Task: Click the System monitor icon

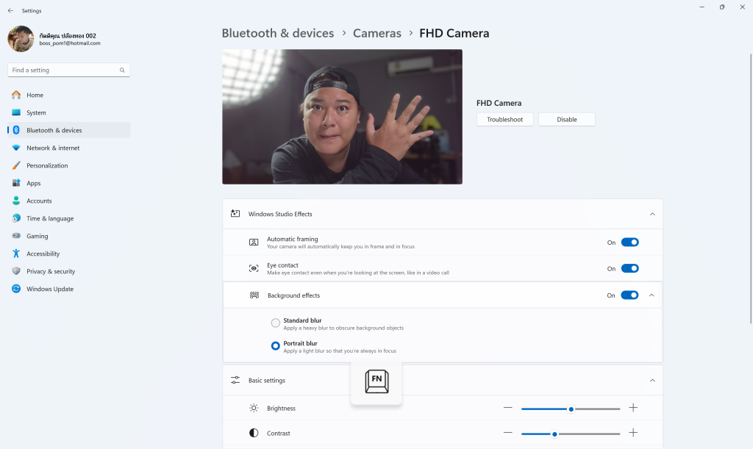Action: (x=16, y=112)
